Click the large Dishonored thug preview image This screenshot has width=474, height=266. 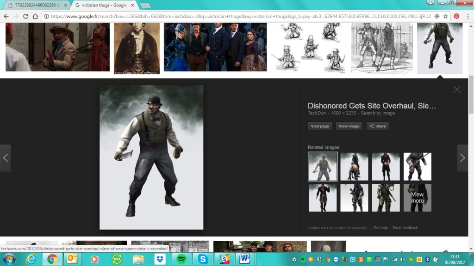click(151, 157)
